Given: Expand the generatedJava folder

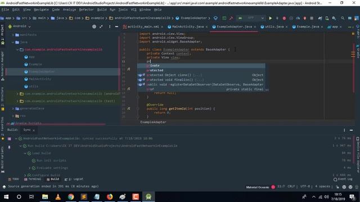Looking at the screenshot, I should tap(13, 108).
